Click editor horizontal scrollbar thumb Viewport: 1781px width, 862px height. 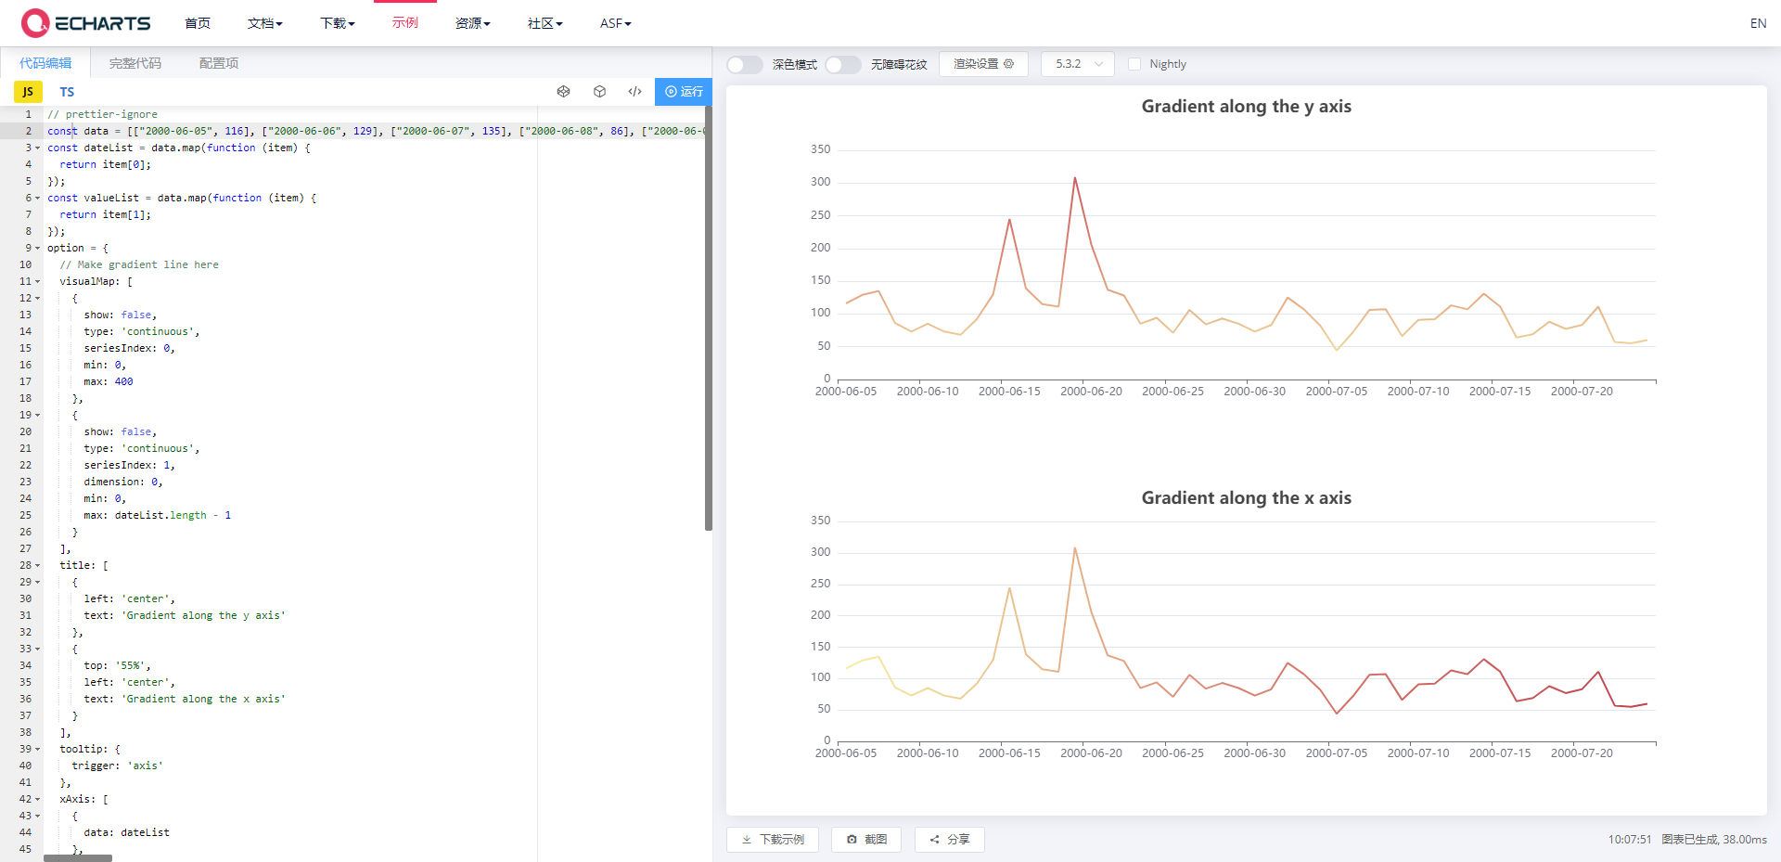tap(78, 858)
